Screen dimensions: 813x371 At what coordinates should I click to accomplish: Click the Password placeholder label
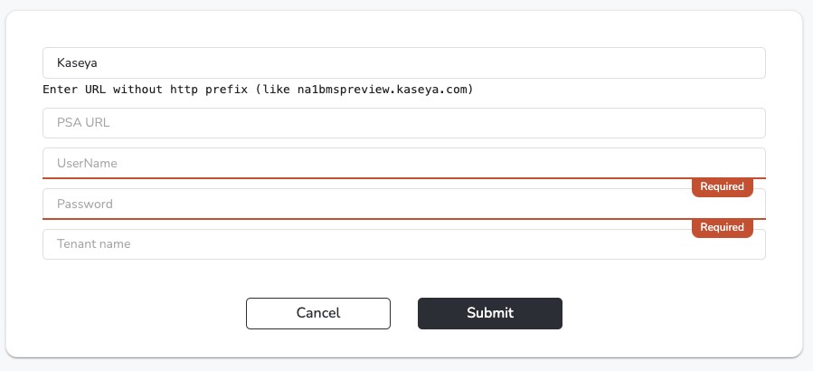click(x=84, y=204)
